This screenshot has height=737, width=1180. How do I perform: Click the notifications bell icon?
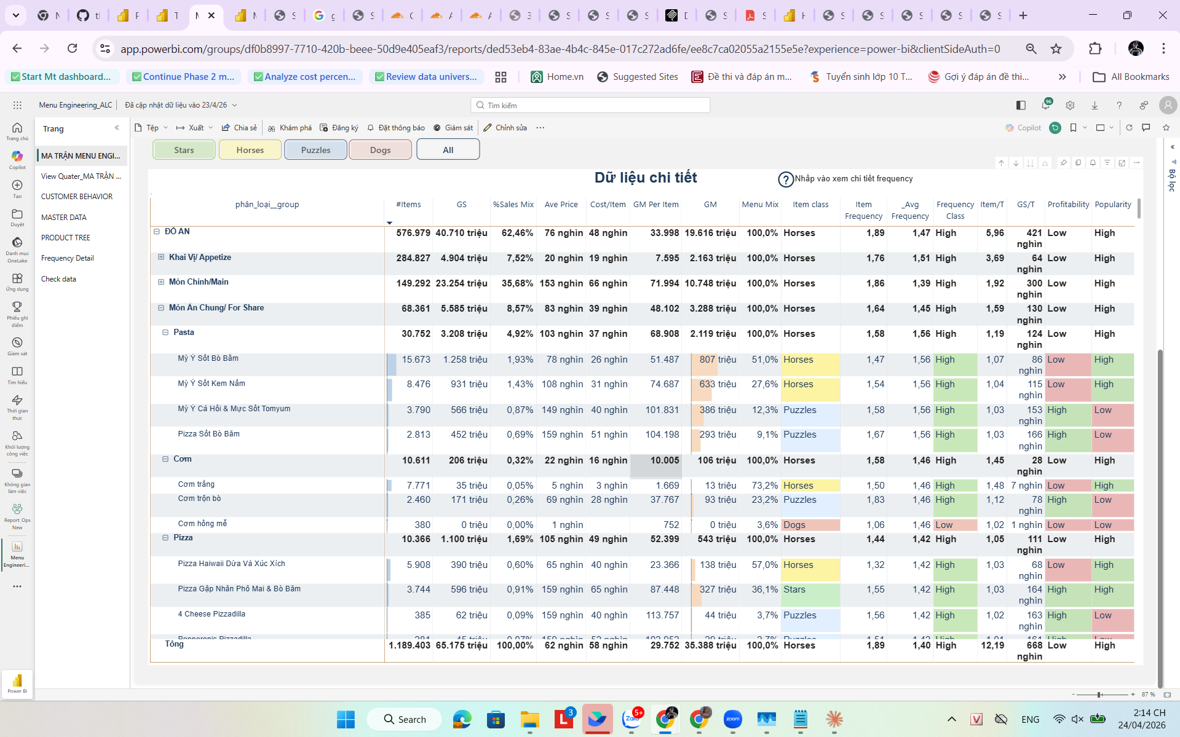pyautogui.click(x=1045, y=105)
